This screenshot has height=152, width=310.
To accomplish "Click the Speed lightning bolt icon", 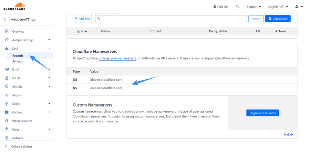I will point(7,103).
